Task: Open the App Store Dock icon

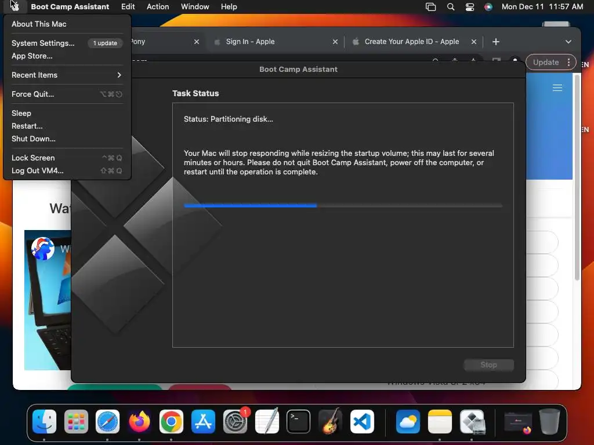Action: 203,421
